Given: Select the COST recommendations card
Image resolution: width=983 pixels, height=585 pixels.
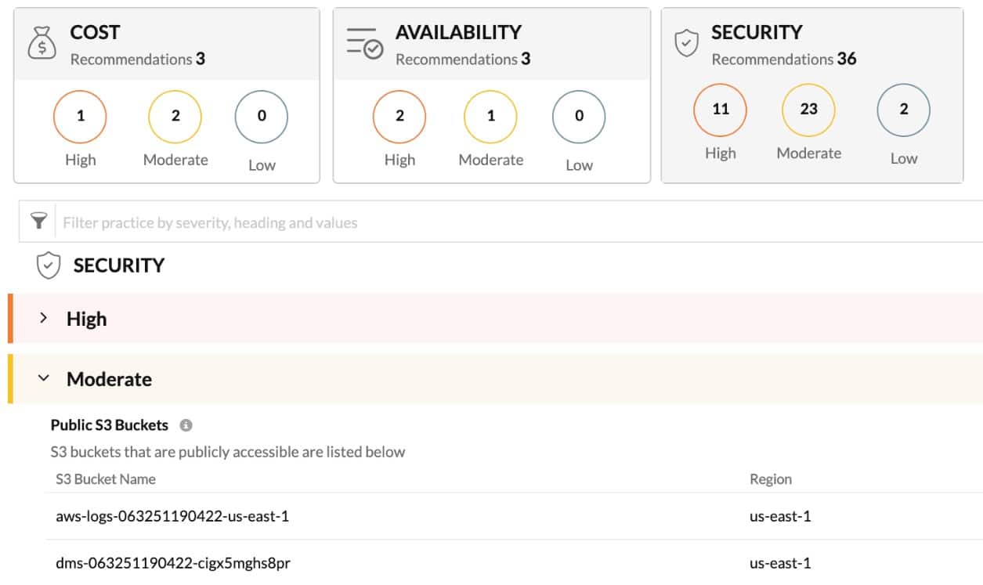Looking at the screenshot, I should coord(167,96).
